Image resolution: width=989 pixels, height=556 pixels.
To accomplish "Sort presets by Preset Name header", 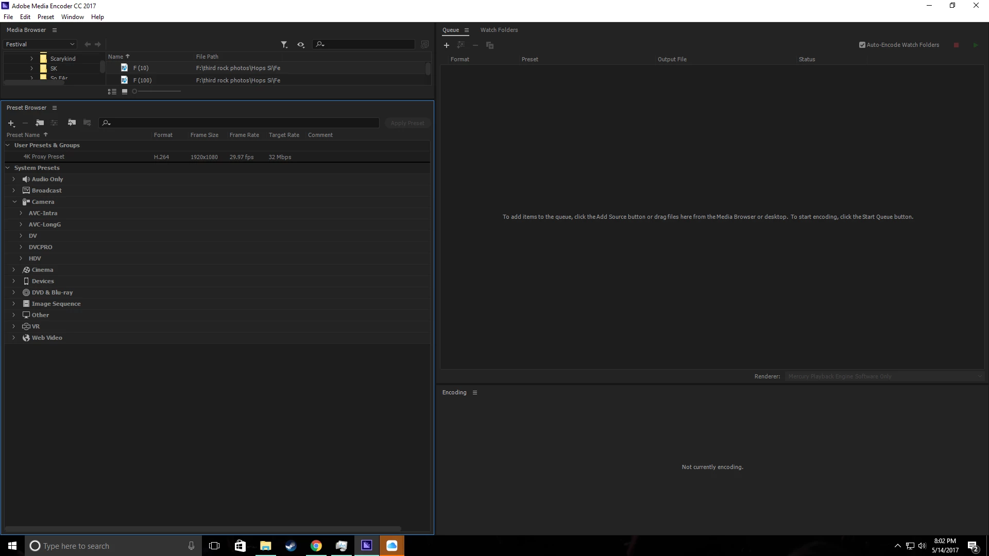I will click(x=23, y=135).
